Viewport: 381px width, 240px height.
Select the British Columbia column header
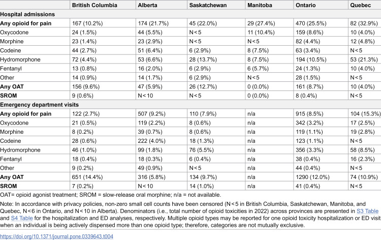(94, 5)
